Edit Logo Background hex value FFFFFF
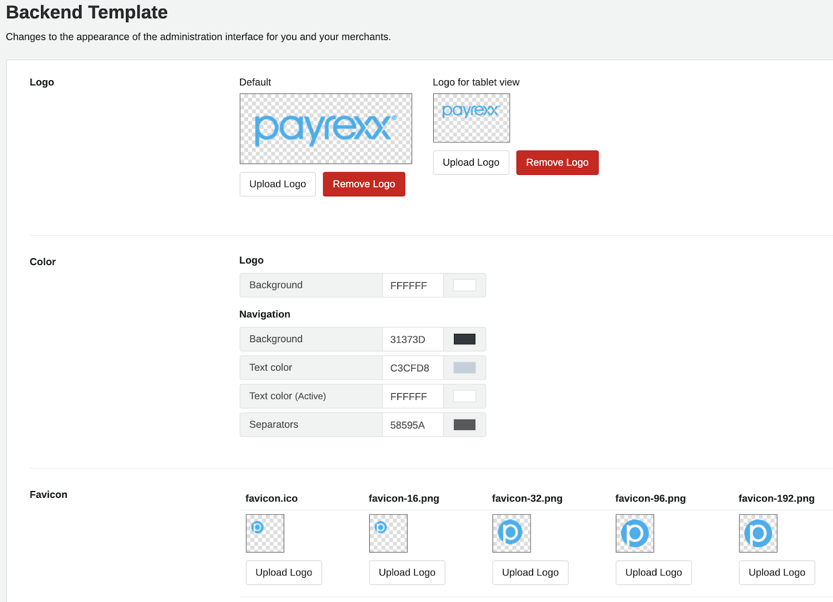The image size is (833, 602). [x=413, y=285]
